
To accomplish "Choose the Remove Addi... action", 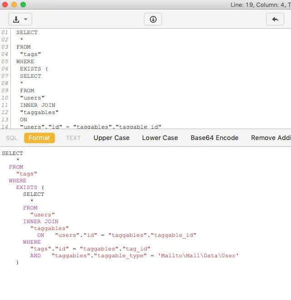I will coord(271,138).
